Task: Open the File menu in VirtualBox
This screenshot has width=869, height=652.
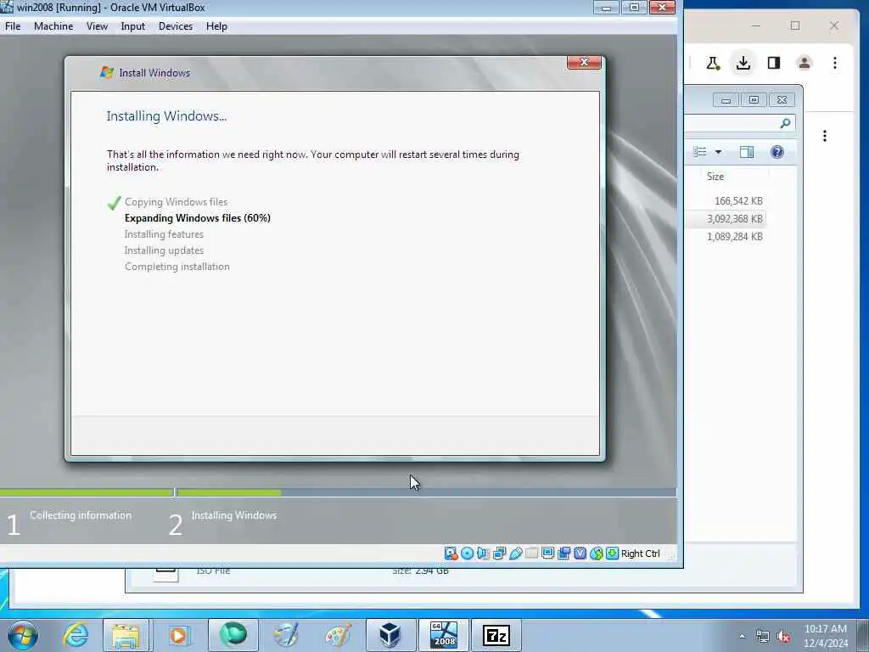Action: 13,26
